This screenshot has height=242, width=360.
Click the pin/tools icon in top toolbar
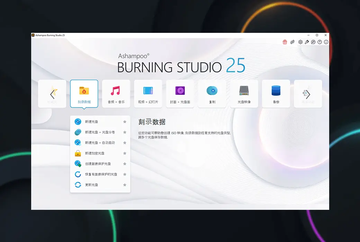pos(307,42)
